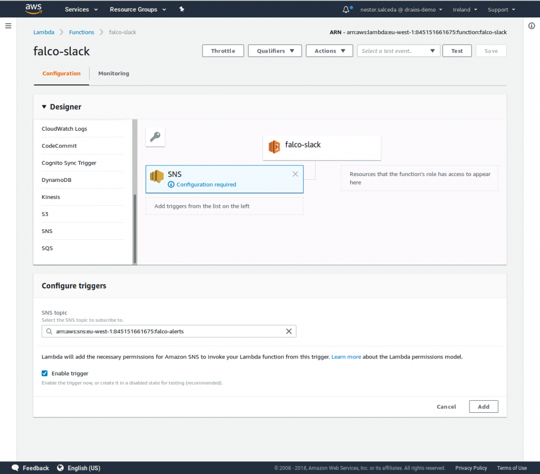The width and height of the screenshot is (540, 474).
Task: Remove the SNS trigger using its X icon
Action: coord(295,173)
